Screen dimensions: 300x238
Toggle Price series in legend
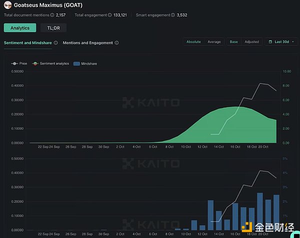19,63
